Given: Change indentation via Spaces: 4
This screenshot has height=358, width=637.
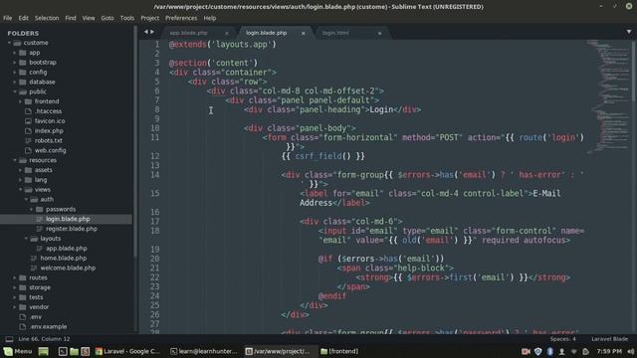Looking at the screenshot, I should 563,339.
